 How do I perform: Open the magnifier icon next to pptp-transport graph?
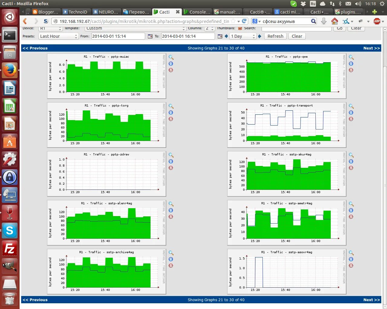click(x=351, y=106)
